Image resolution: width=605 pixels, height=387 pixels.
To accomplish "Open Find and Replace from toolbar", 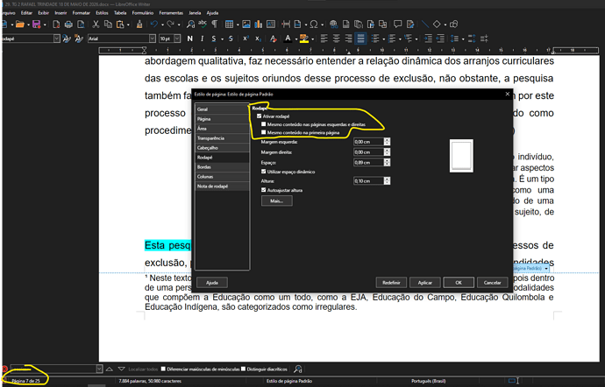I will click(x=190, y=25).
